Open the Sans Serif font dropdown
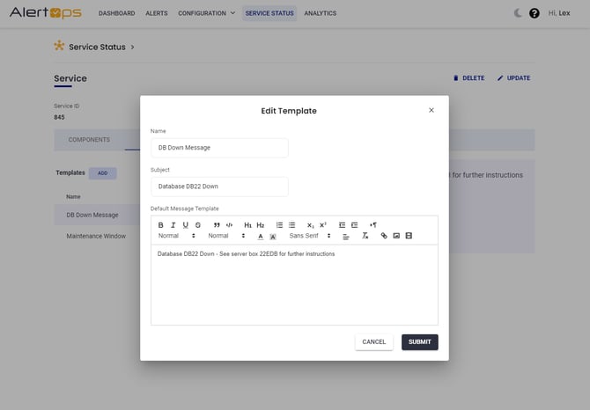 pyautogui.click(x=310, y=236)
